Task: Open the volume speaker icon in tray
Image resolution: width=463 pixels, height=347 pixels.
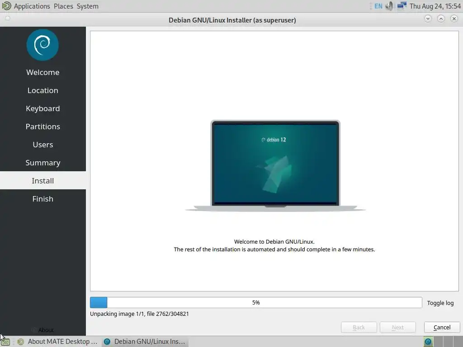Action: [389, 6]
